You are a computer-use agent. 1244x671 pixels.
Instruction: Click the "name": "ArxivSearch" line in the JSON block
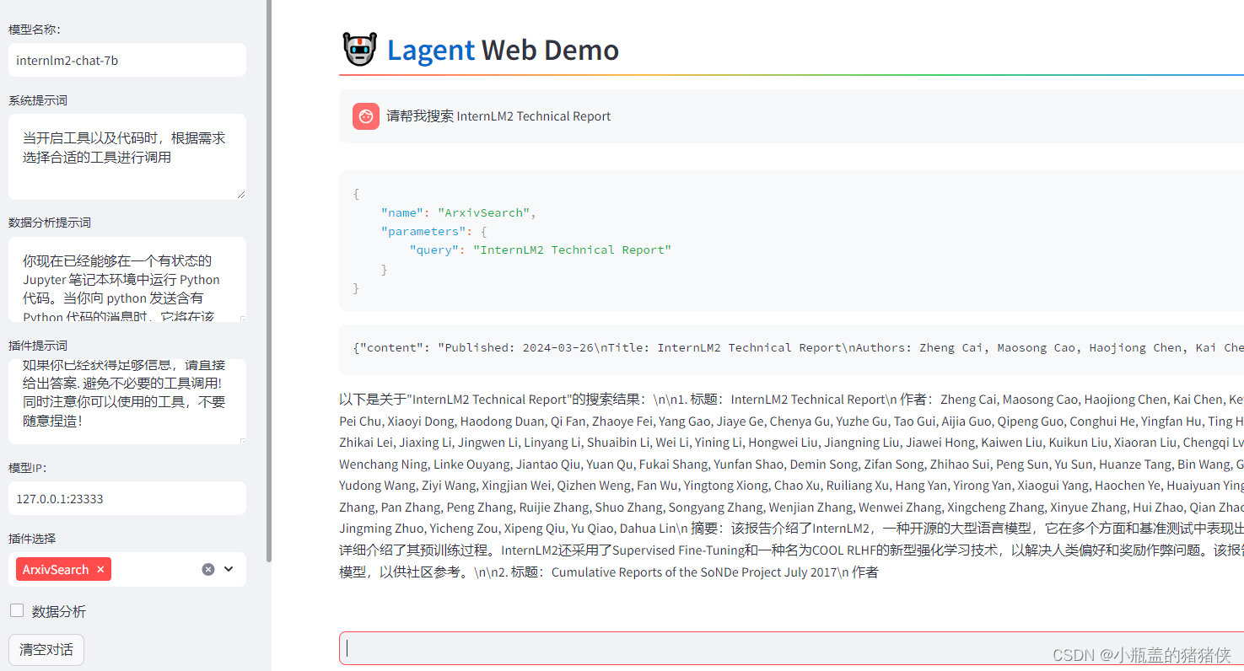click(x=458, y=212)
